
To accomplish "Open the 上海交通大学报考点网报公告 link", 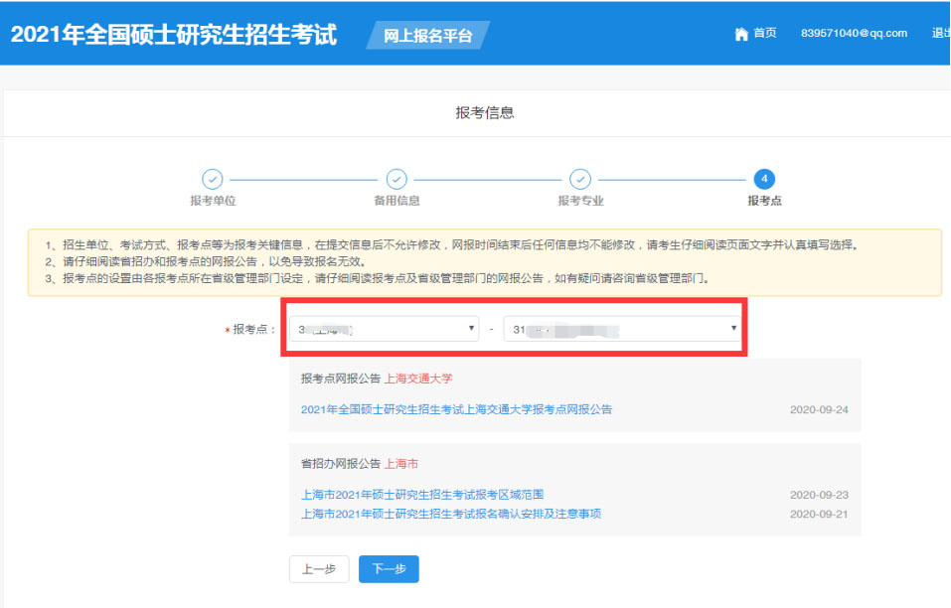I will pos(456,409).
